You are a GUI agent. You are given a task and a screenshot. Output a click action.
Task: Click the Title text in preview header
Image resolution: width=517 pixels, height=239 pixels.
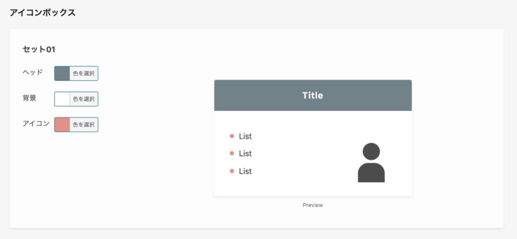click(x=313, y=95)
